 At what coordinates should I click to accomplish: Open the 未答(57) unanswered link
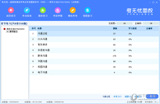click(118, 97)
